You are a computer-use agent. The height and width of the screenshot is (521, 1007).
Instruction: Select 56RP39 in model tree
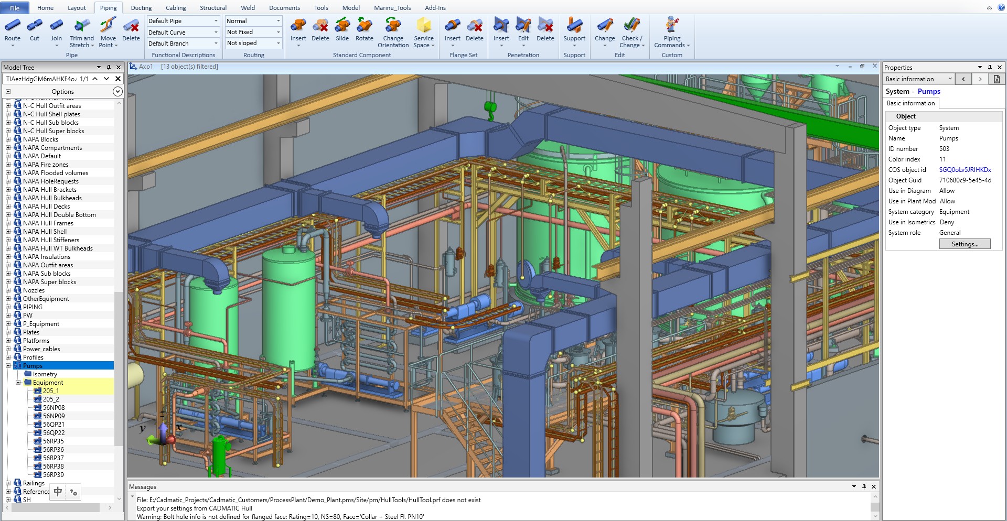[x=53, y=475]
